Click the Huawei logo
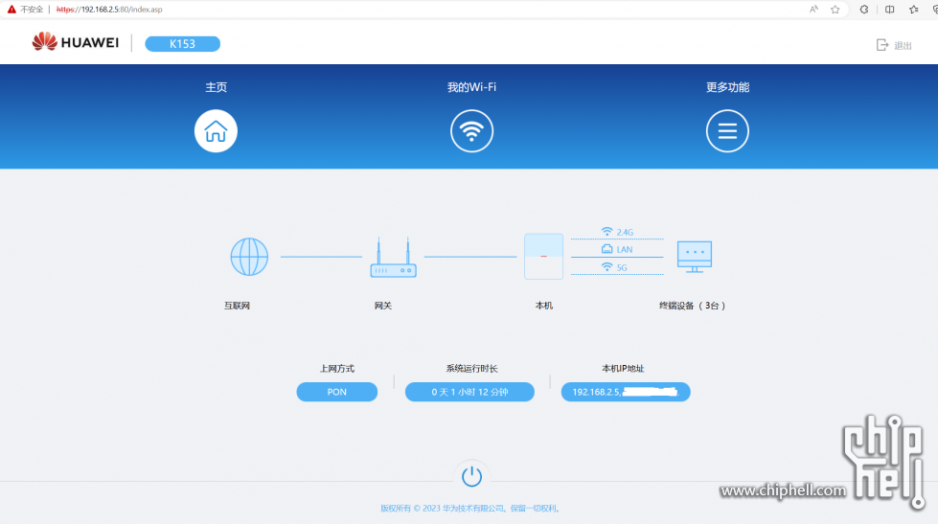The height and width of the screenshot is (524, 938). 76,42
